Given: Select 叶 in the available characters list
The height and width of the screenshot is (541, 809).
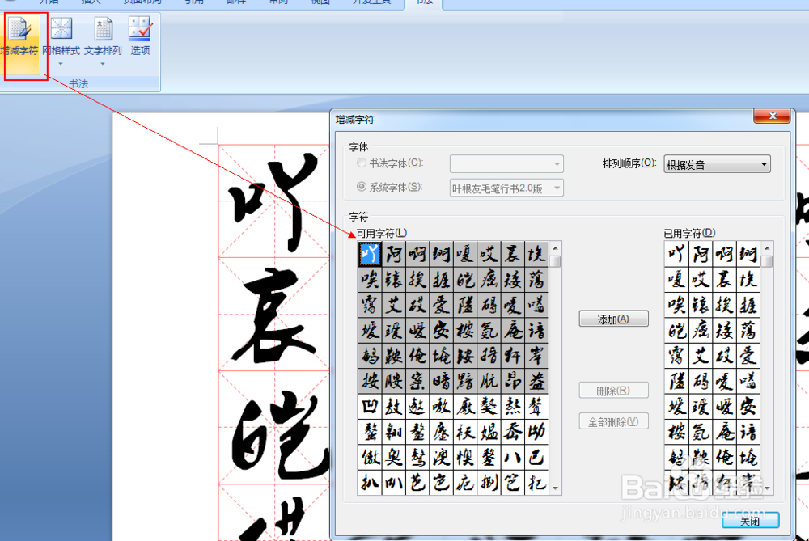Looking at the screenshot, I should 370,254.
